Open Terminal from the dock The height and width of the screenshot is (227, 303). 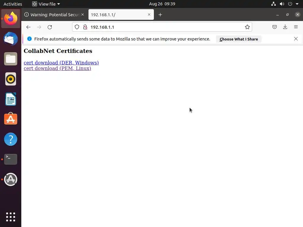click(11, 159)
